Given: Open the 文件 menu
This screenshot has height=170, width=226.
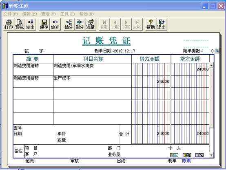Looking at the screenshot, I should (11, 14).
